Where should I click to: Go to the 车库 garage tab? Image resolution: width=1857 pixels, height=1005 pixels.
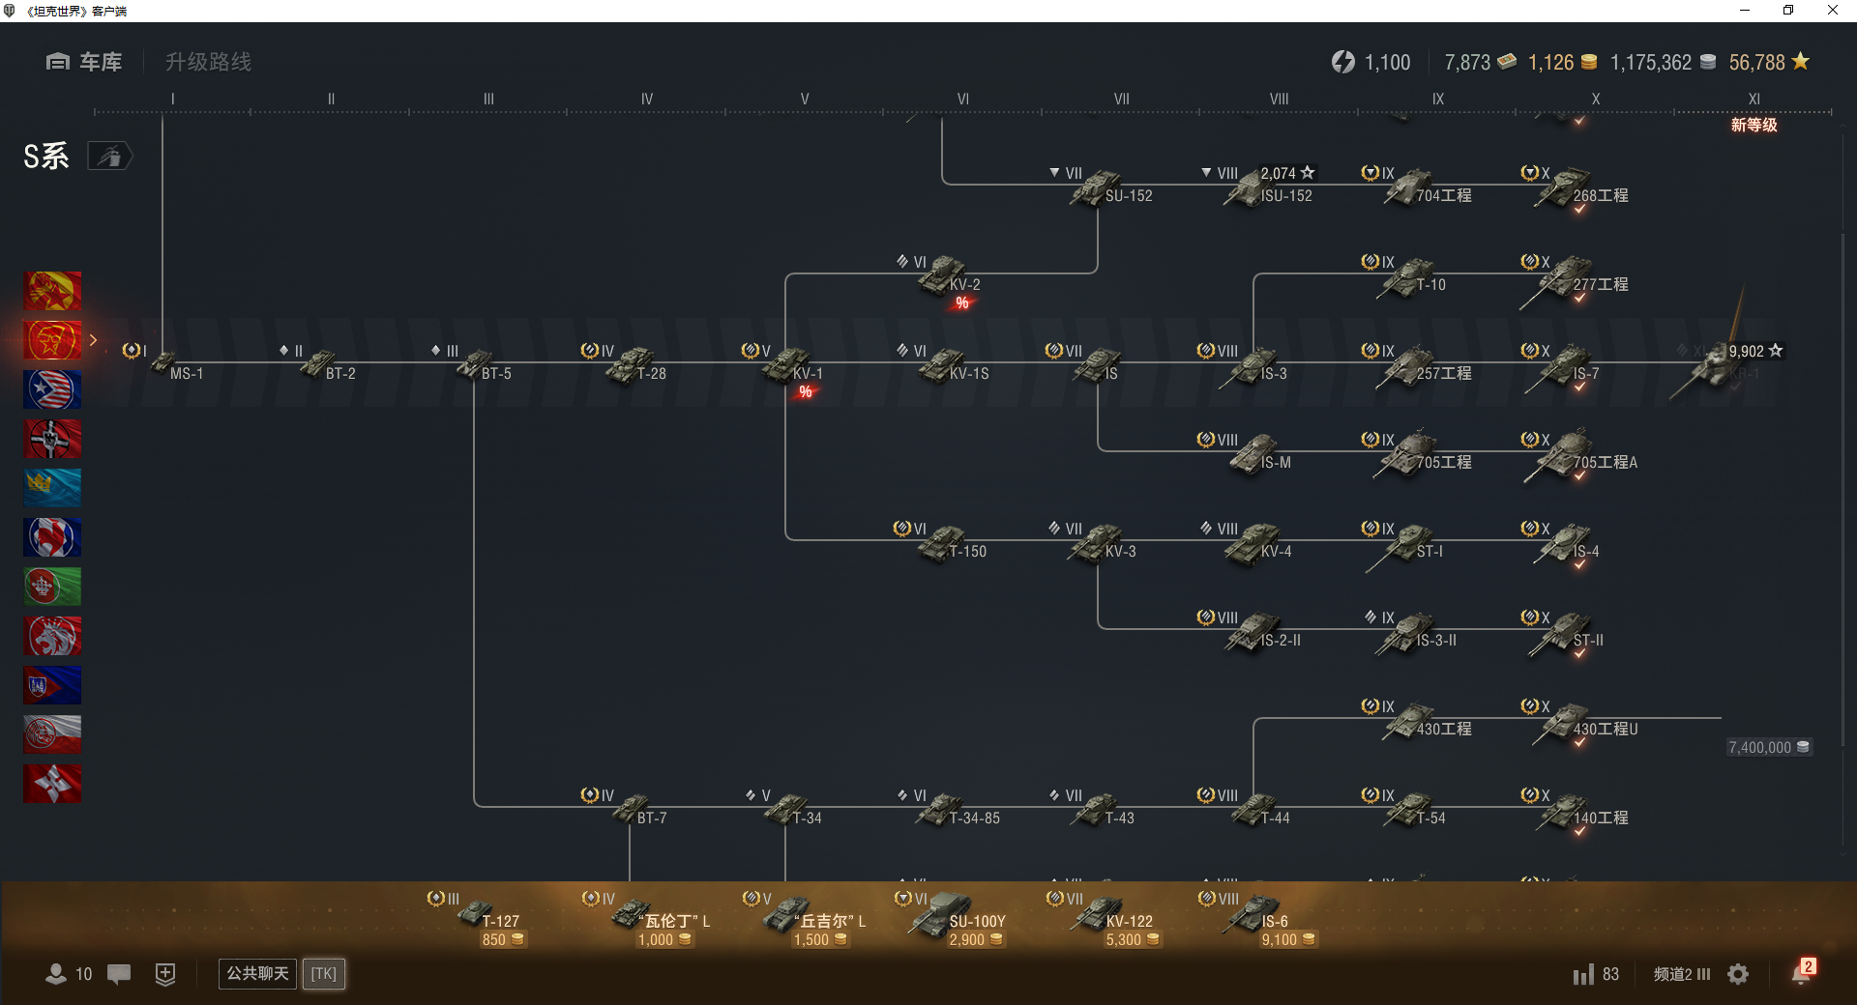coord(84,62)
